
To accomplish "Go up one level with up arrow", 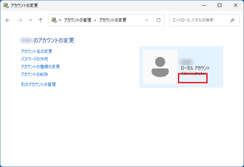I will coord(41,20).
